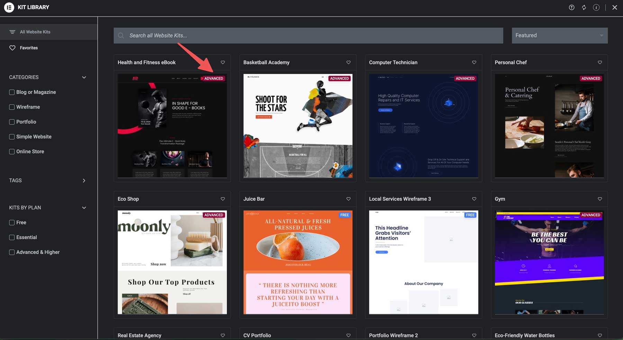The height and width of the screenshot is (340, 623).
Task: Favorite the Health and Fitness eBook kit
Action: click(x=223, y=62)
